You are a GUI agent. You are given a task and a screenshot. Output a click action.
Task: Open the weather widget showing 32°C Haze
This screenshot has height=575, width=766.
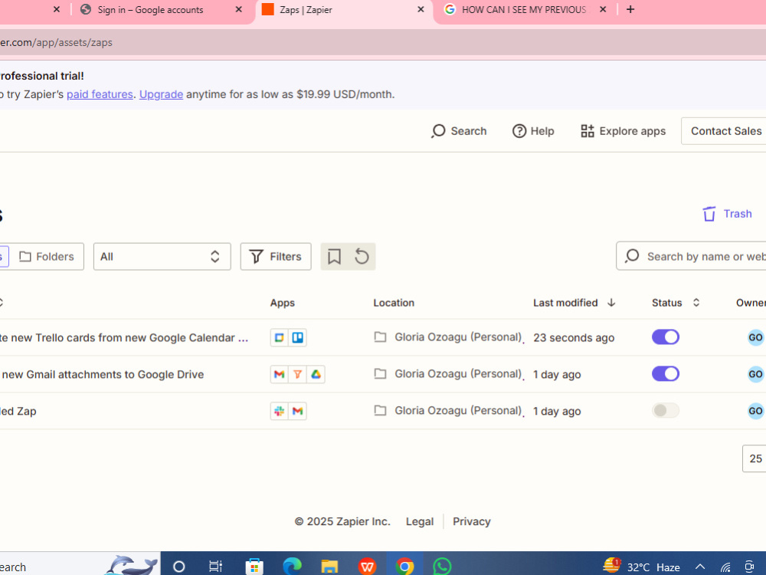click(641, 567)
